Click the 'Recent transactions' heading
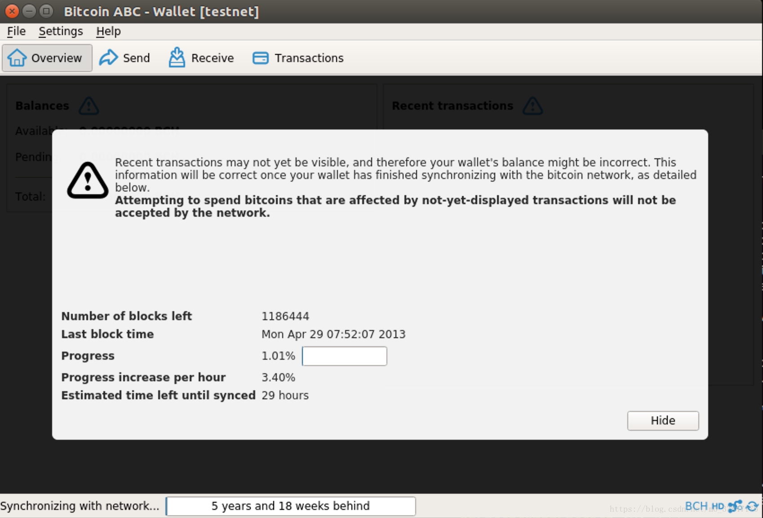763x518 pixels. (x=452, y=106)
